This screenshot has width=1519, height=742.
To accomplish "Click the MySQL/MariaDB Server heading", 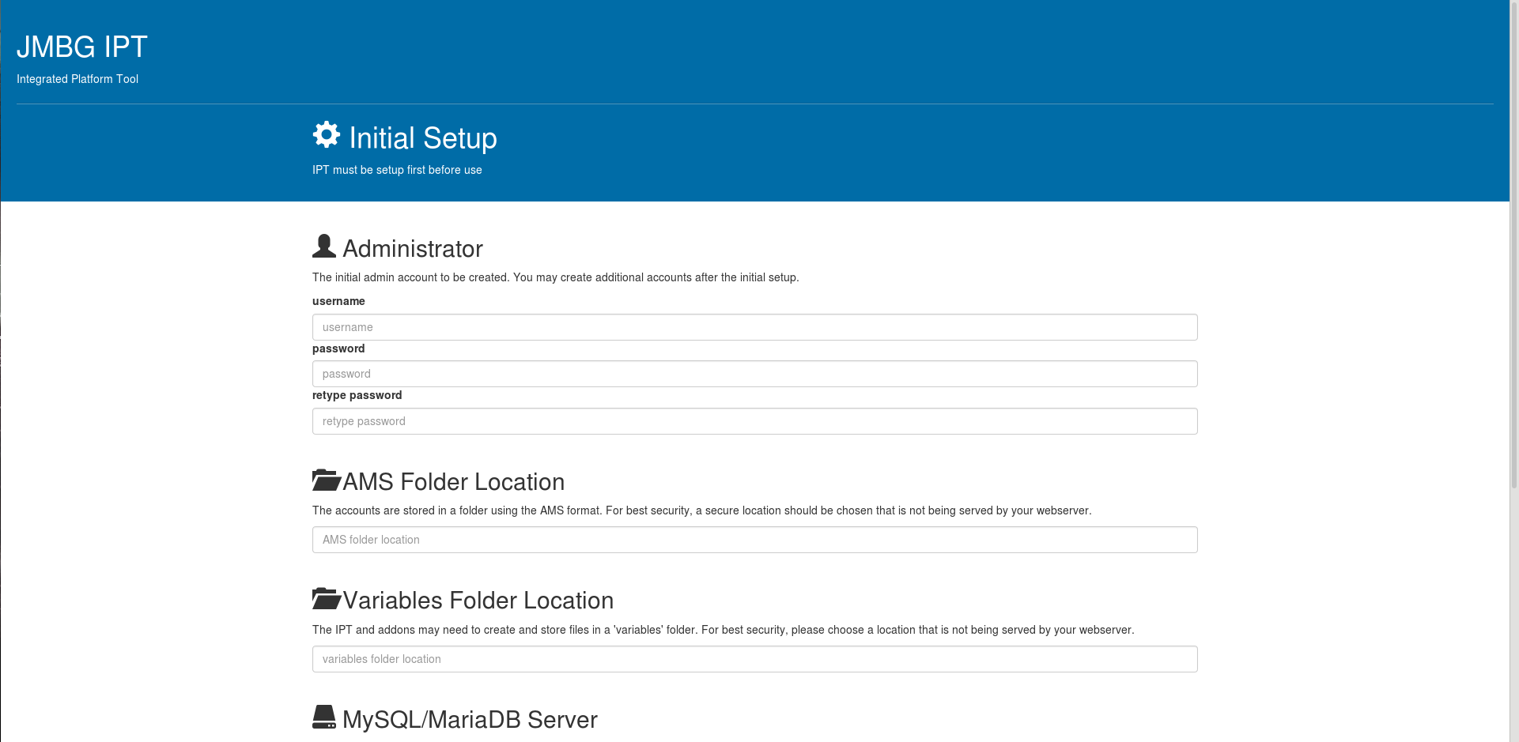I will 470,720.
